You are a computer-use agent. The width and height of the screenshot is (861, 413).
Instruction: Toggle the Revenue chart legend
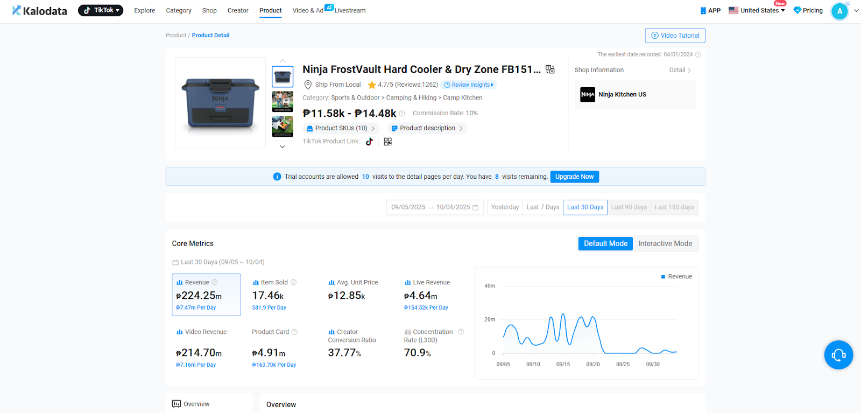676,277
